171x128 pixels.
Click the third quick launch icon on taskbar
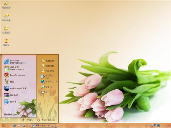point(24,126)
